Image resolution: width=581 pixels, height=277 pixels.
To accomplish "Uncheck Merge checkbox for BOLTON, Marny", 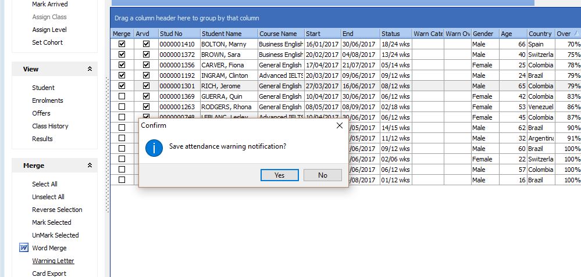I will point(122,44).
